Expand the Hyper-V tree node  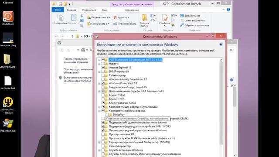[99, 64]
